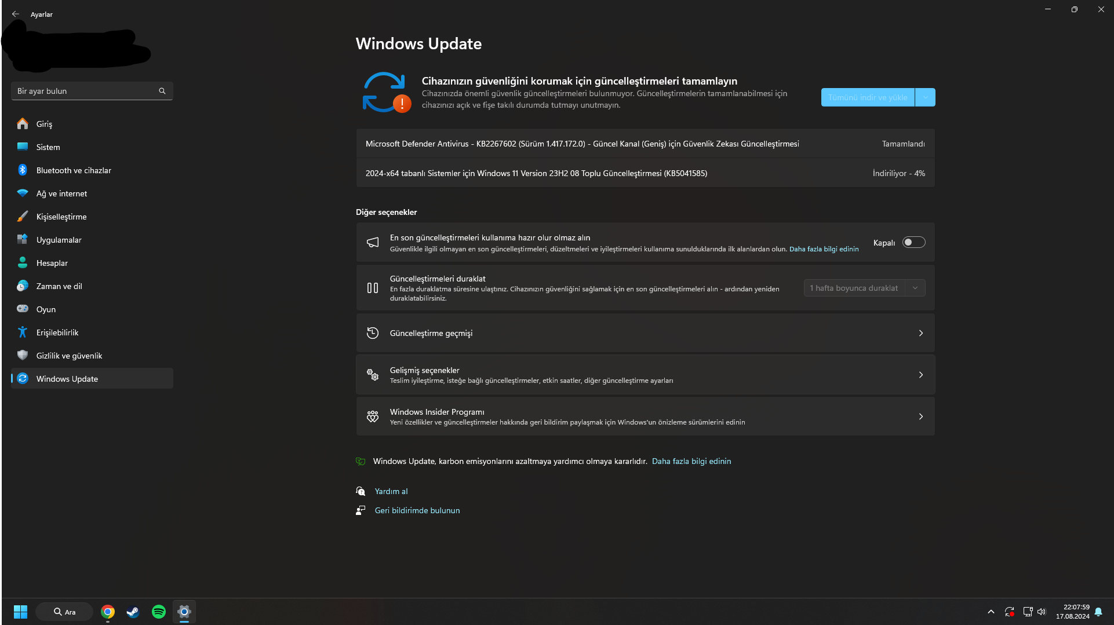Go to the Giriş settings page
Viewport: 1114px width, 625px height.
tap(92, 123)
